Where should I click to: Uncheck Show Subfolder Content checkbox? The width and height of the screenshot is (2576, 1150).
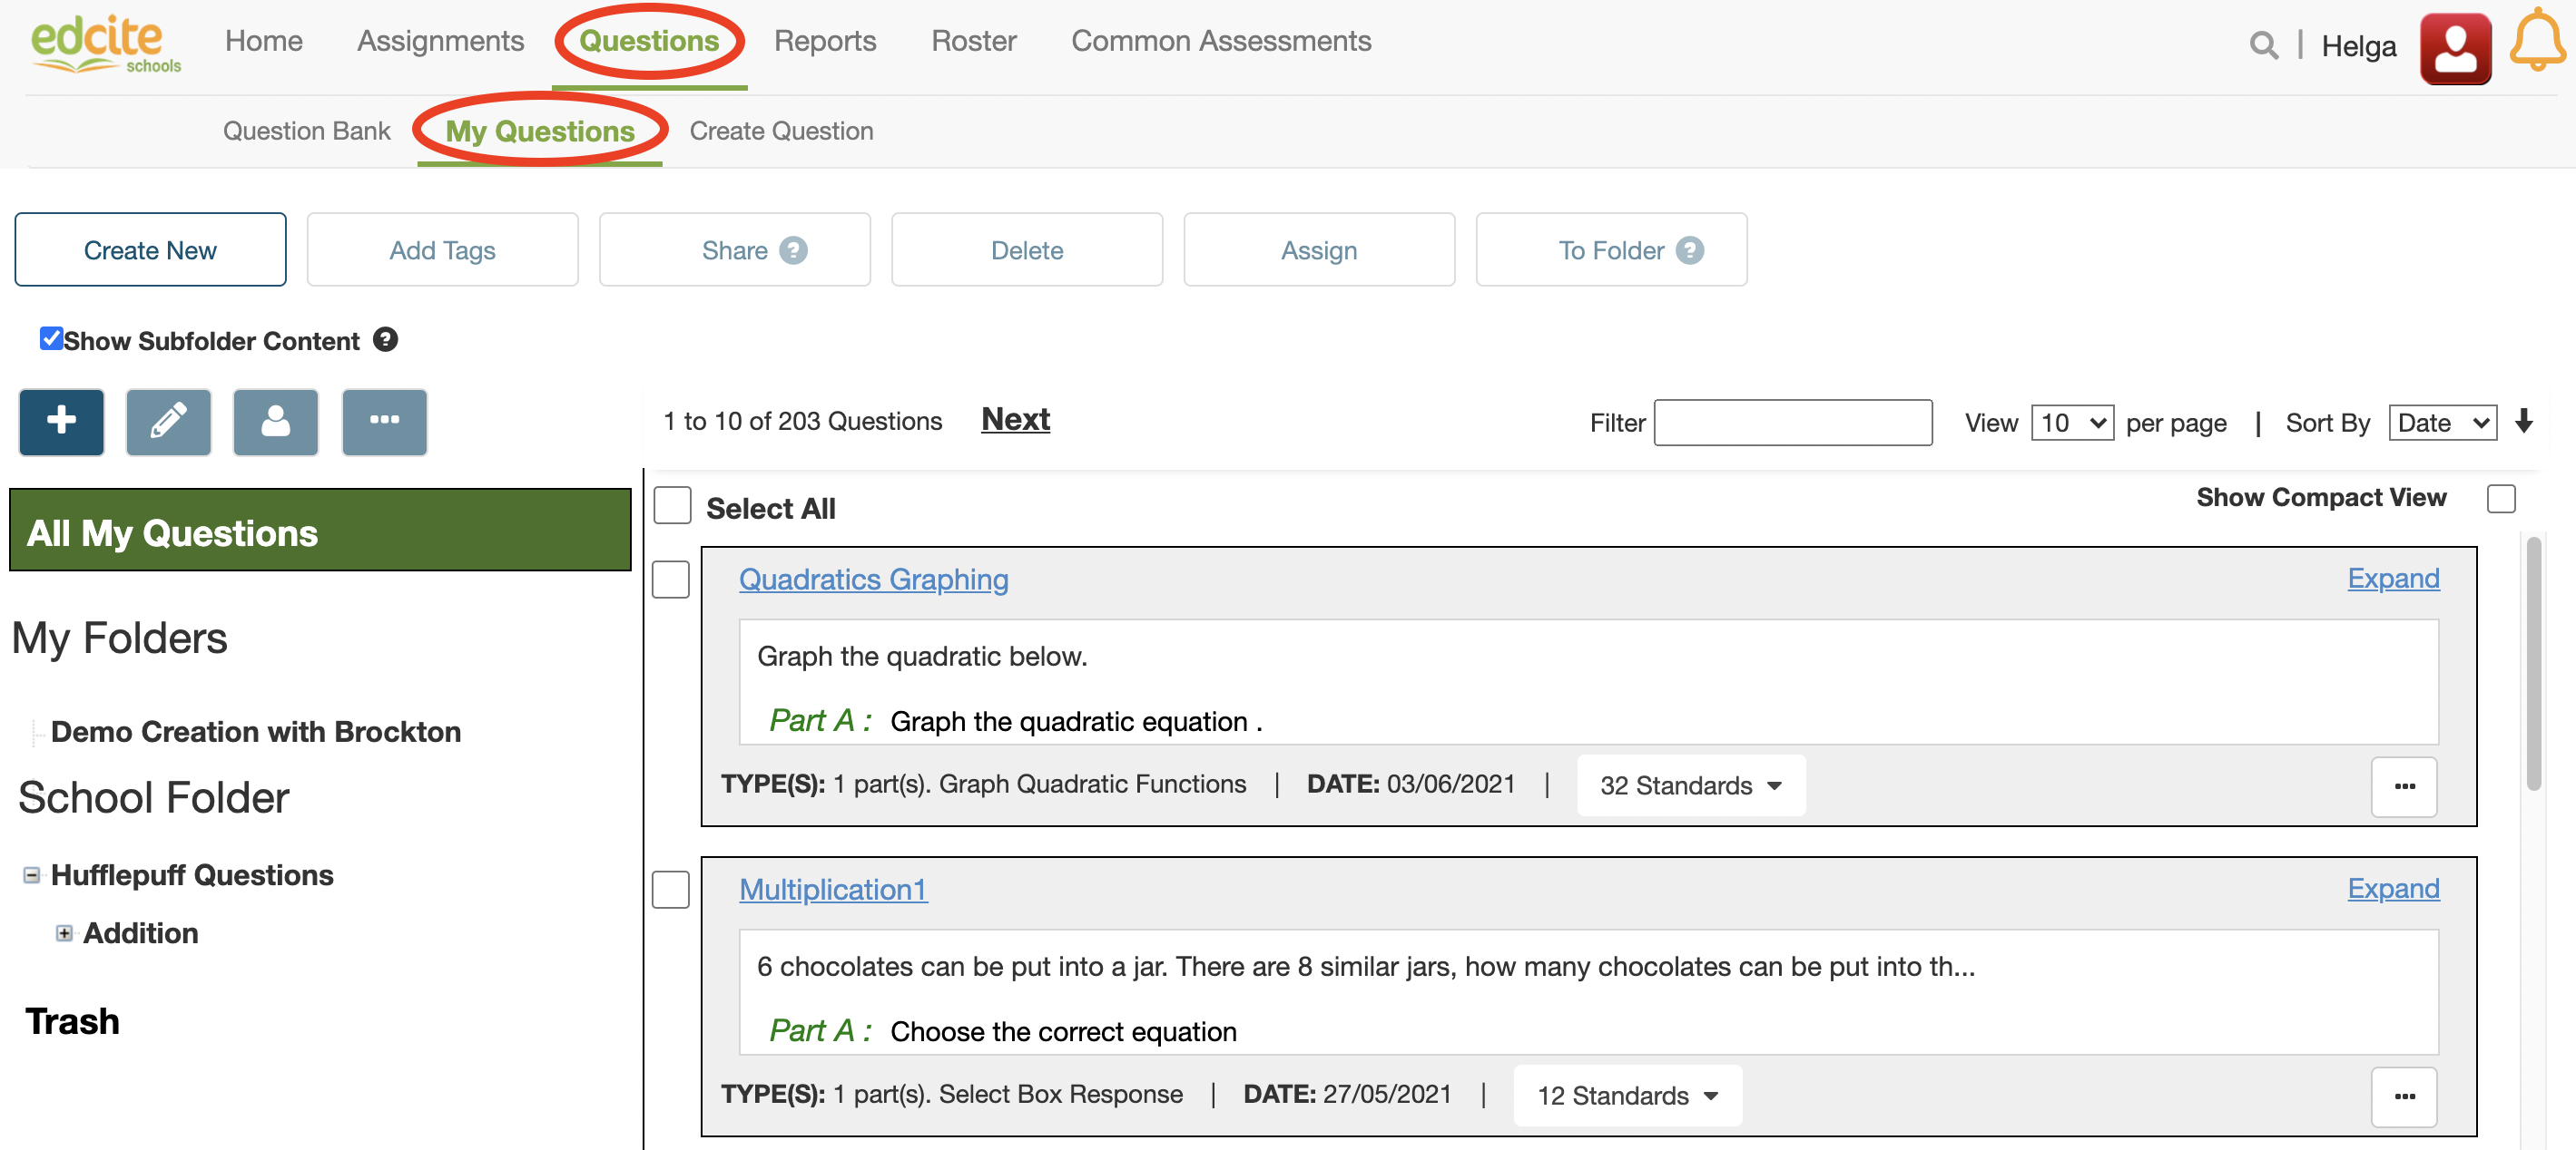point(51,338)
